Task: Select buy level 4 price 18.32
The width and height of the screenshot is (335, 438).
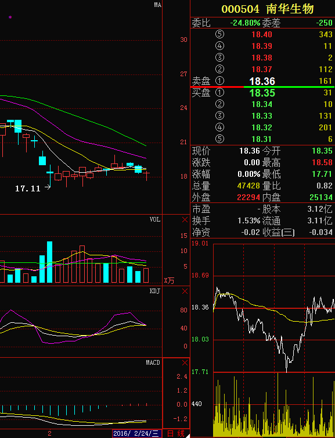Action: pos(262,127)
